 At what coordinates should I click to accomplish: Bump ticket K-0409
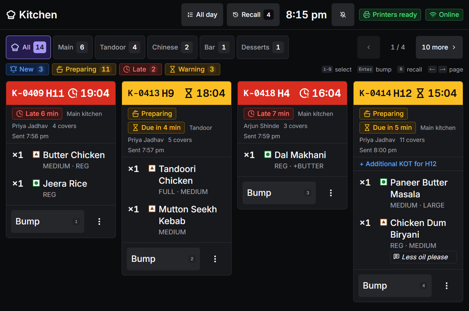point(48,222)
